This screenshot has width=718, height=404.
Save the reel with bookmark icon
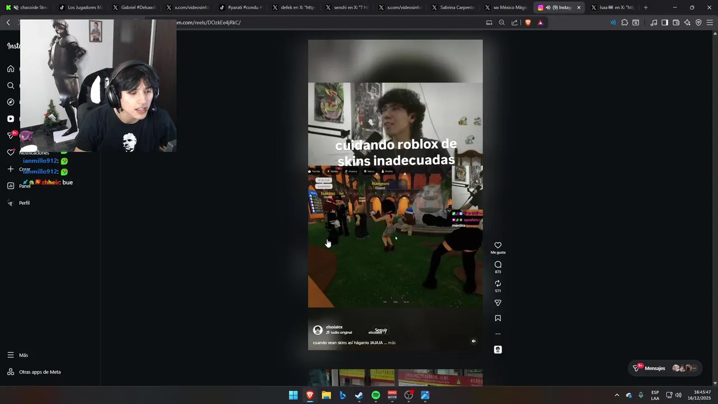[498, 318]
